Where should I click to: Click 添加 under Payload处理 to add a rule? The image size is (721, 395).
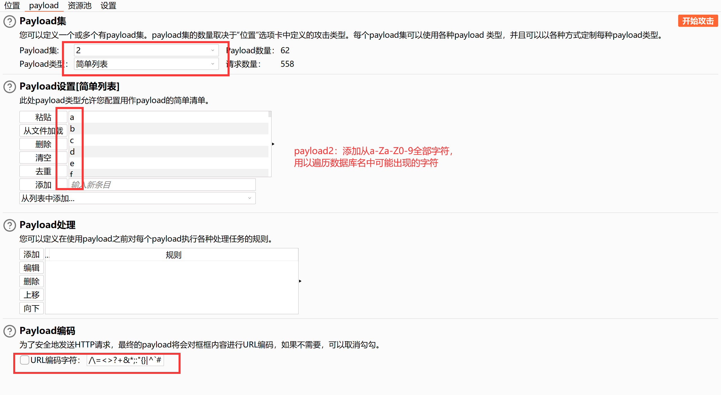click(x=31, y=254)
